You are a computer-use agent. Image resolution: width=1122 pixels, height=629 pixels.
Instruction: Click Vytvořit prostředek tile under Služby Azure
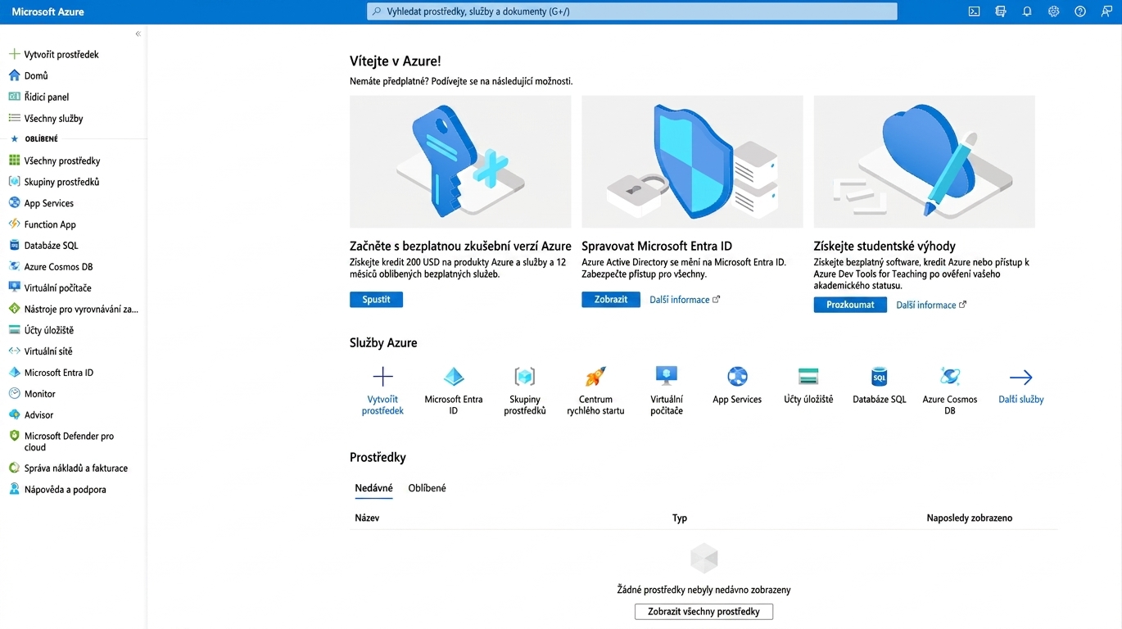point(382,391)
